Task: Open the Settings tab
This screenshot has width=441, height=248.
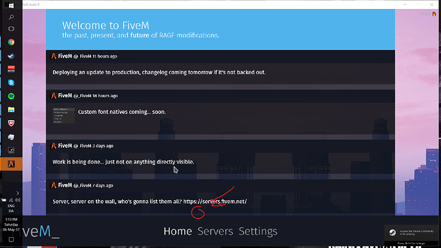Action: [258, 231]
